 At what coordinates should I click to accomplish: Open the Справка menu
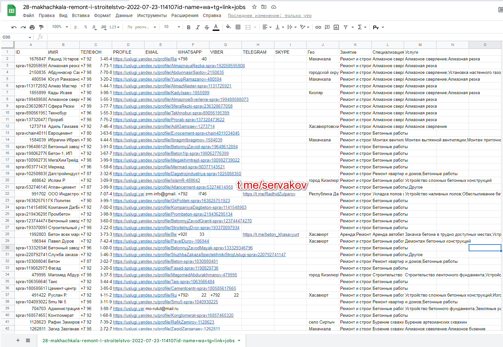click(x=212, y=15)
